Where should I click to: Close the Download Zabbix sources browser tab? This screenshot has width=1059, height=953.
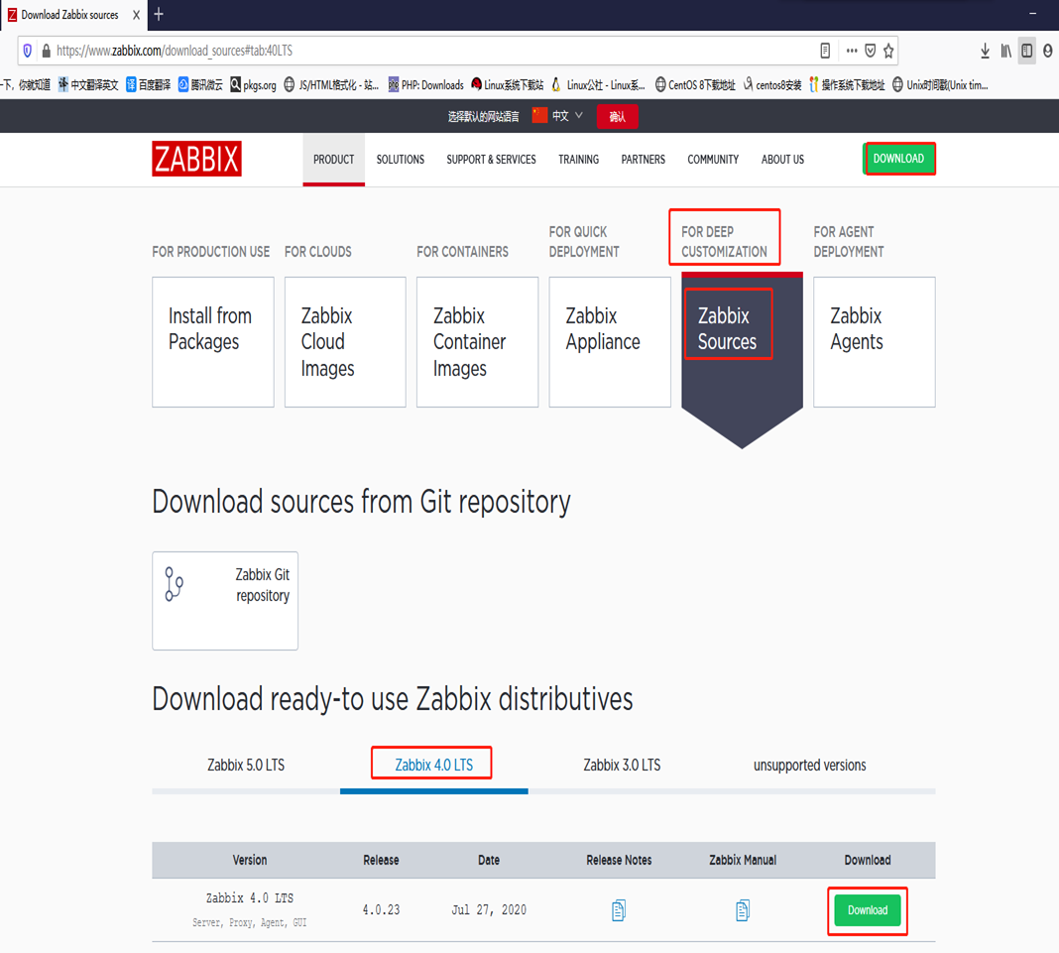pos(137,15)
